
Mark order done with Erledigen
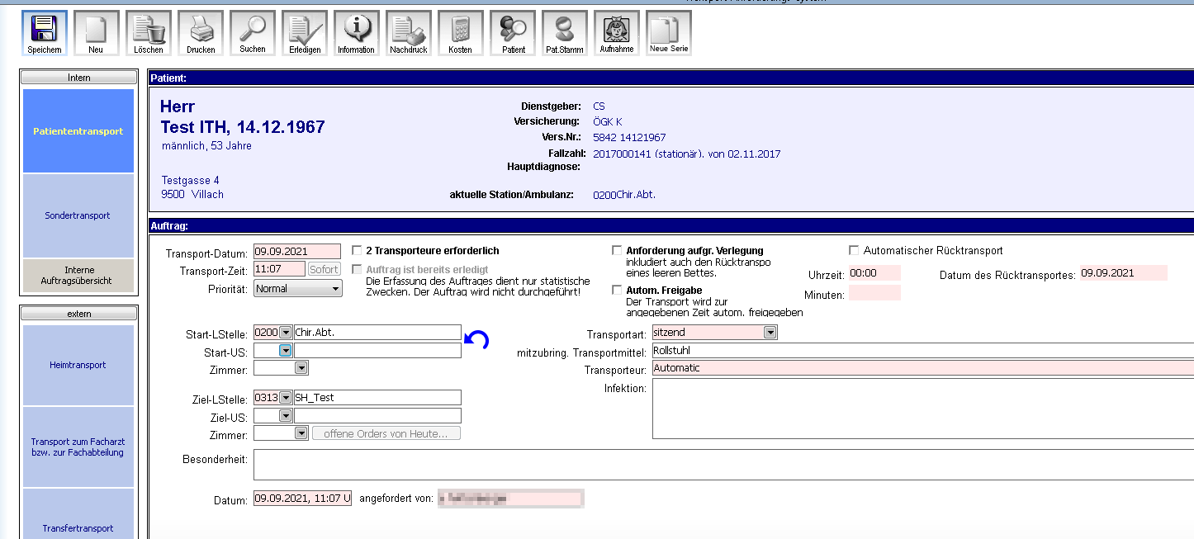coord(305,33)
